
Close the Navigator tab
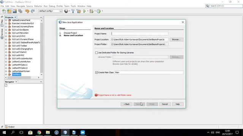click(16, 82)
